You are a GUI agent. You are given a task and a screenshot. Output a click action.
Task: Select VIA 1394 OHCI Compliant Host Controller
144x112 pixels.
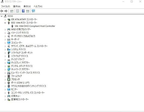35,26
